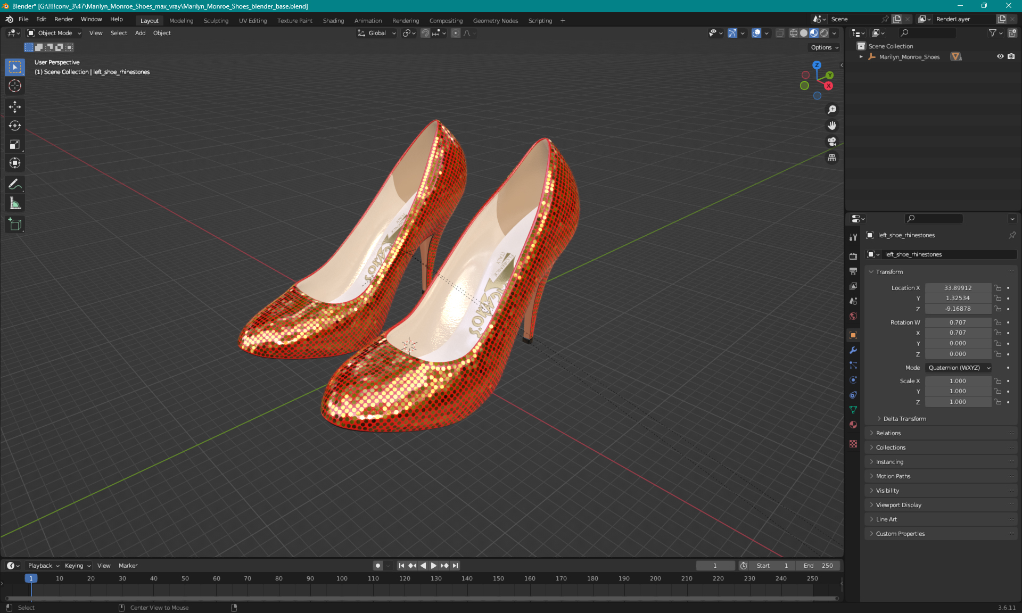The height and width of the screenshot is (613, 1022).
Task: Disable Marilyn_Monroe_Shoes collection in renders
Action: pyautogui.click(x=1011, y=56)
